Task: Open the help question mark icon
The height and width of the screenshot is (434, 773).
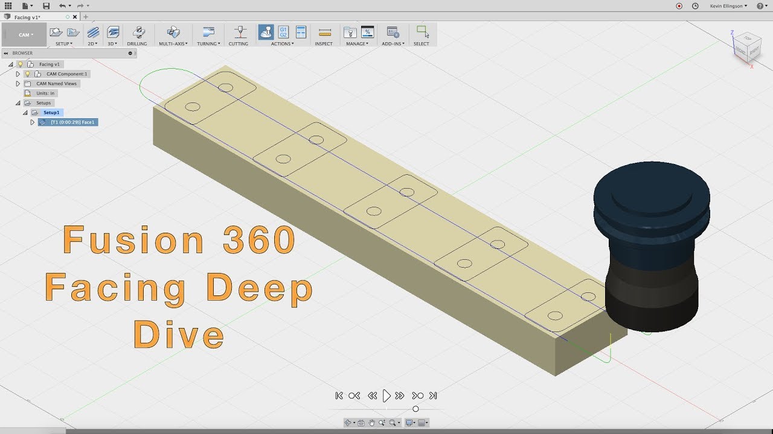Action: coord(760,5)
